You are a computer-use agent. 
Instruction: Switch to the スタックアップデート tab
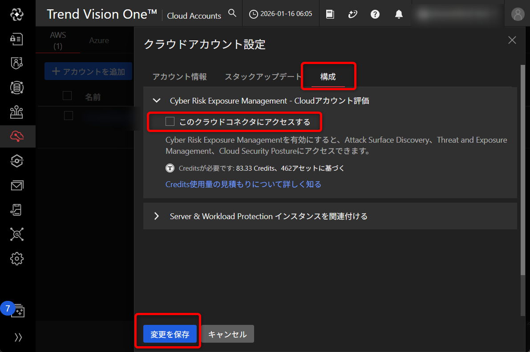point(263,76)
